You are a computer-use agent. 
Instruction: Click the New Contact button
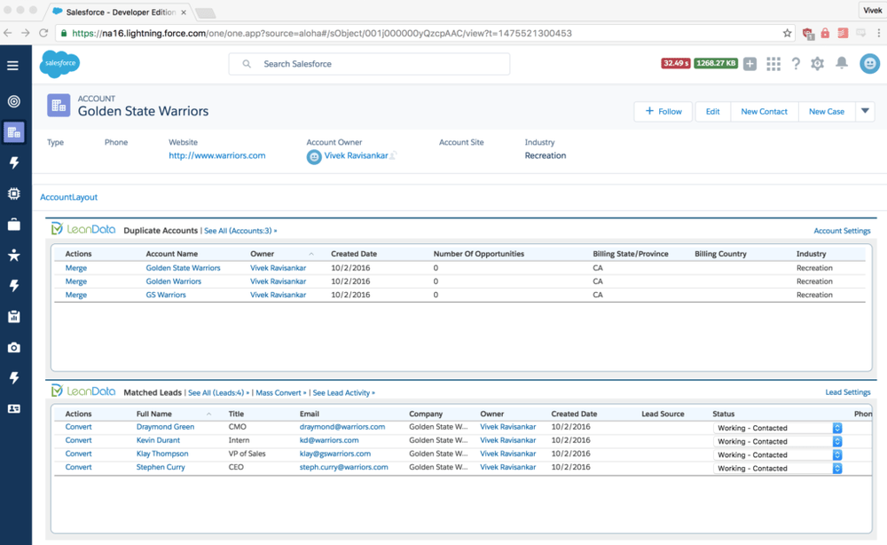(765, 112)
